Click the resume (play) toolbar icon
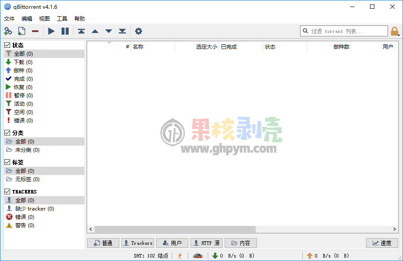 pyautogui.click(x=51, y=31)
